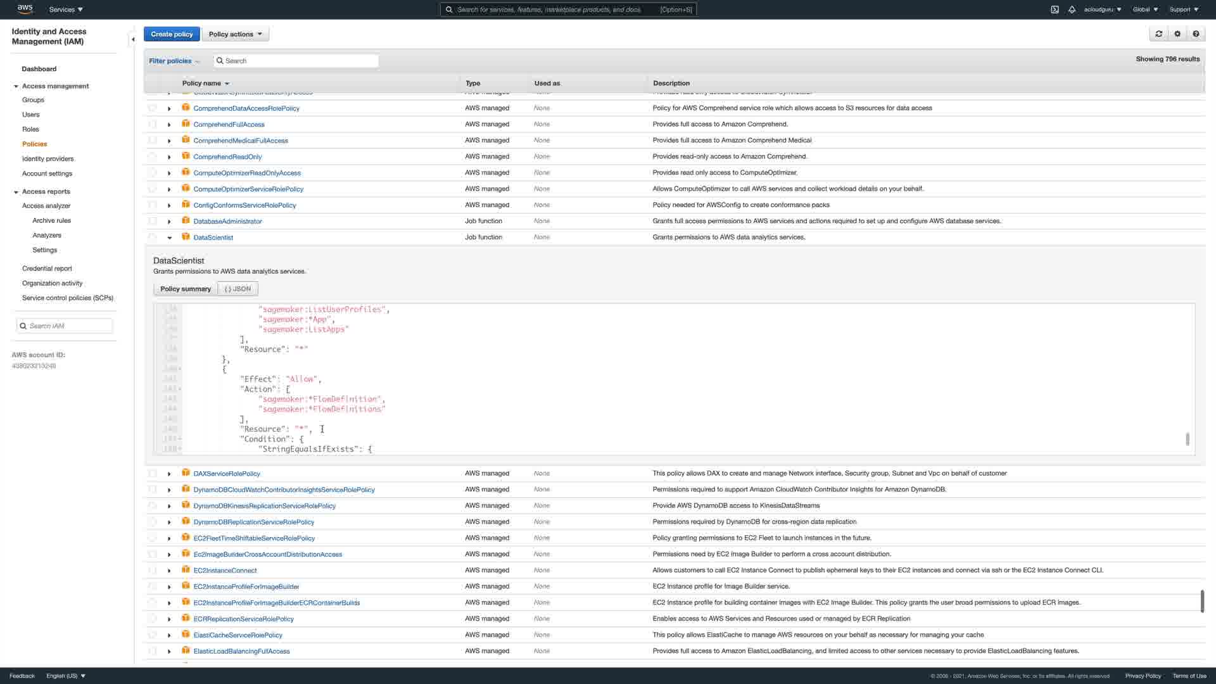The width and height of the screenshot is (1216, 684).
Task: Click the help question mark icon
Action: pyautogui.click(x=1196, y=34)
